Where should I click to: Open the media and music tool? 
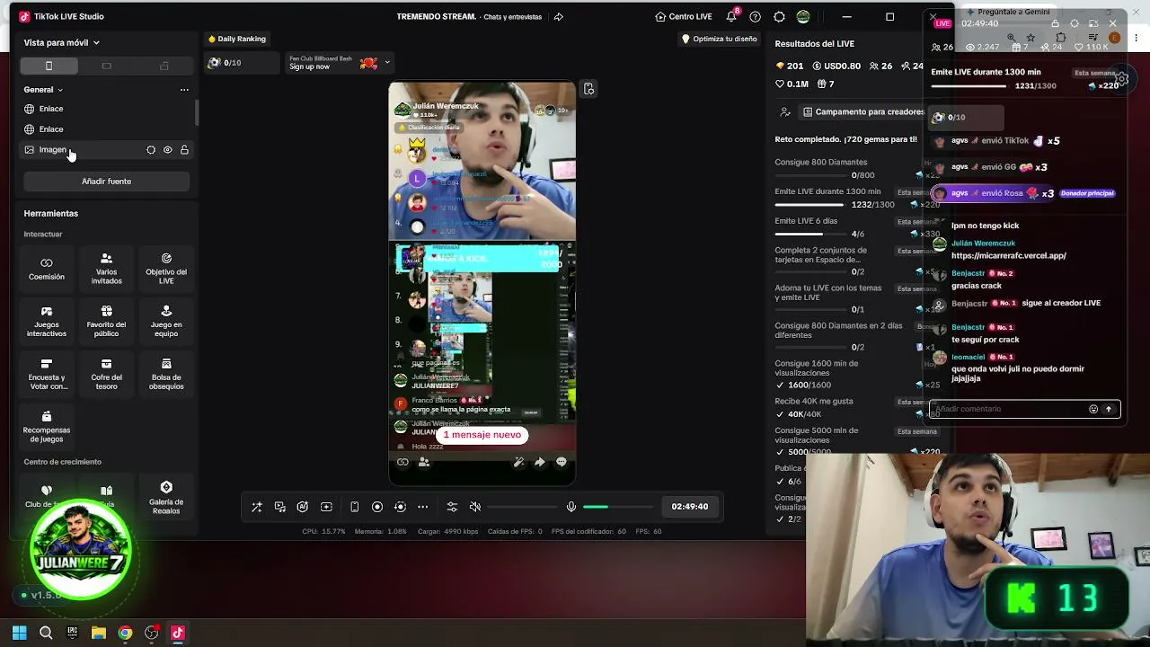[x=279, y=507]
